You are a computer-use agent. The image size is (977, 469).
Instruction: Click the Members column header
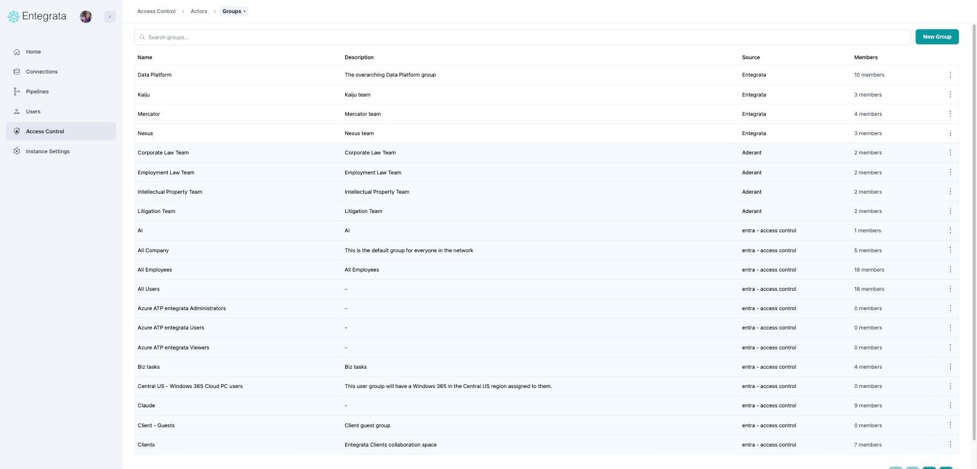(x=865, y=57)
